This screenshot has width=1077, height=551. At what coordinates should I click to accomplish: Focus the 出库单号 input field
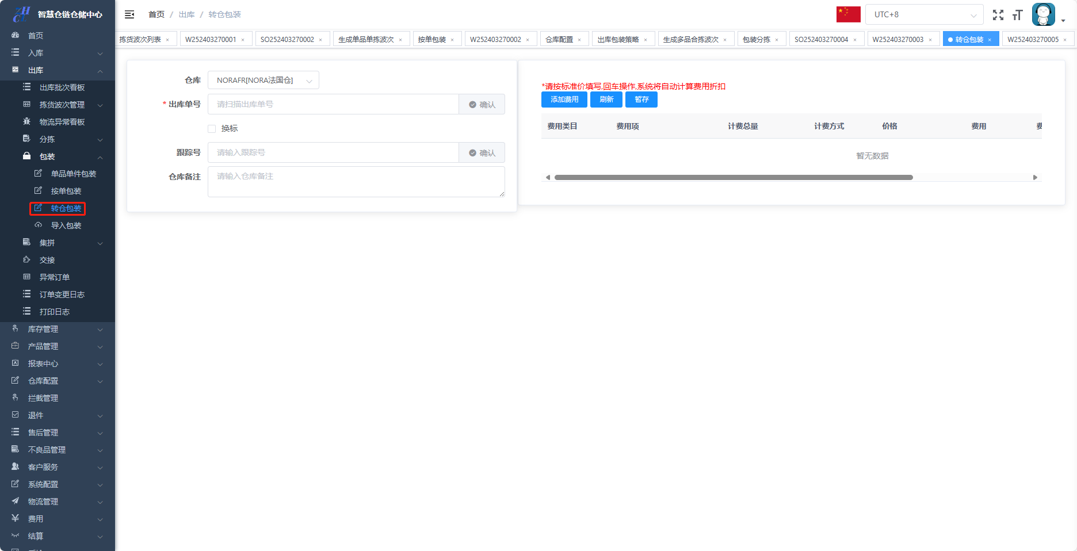coord(333,105)
